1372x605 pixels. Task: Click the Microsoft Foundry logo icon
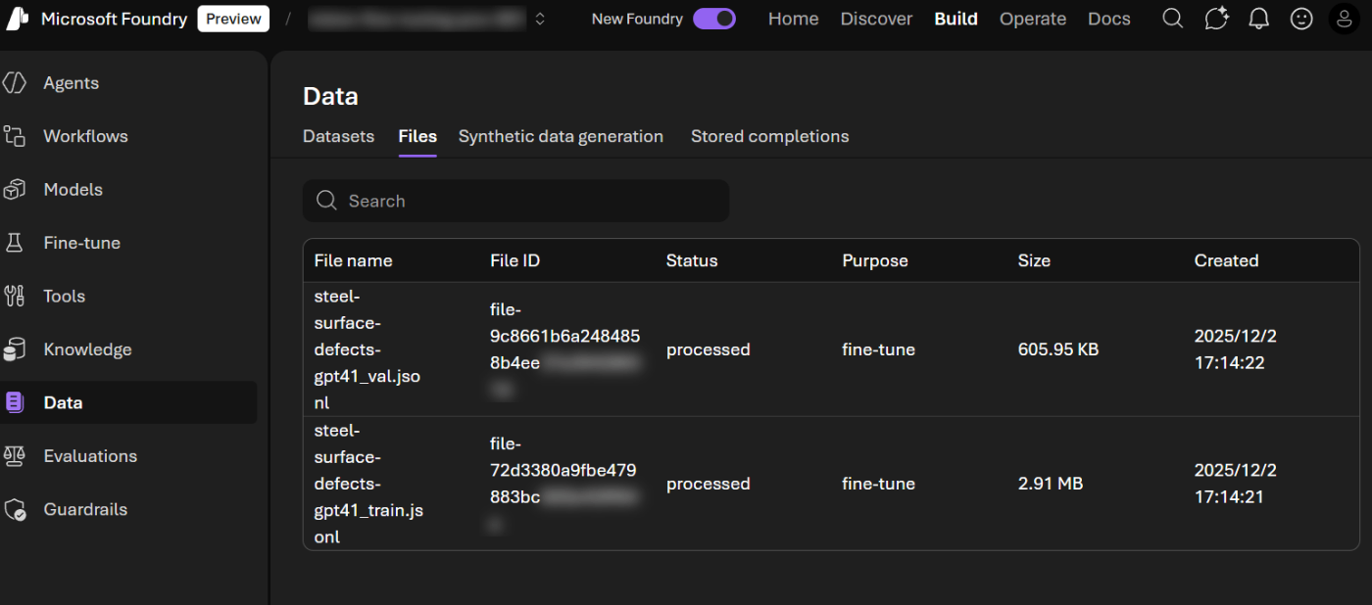[x=18, y=19]
